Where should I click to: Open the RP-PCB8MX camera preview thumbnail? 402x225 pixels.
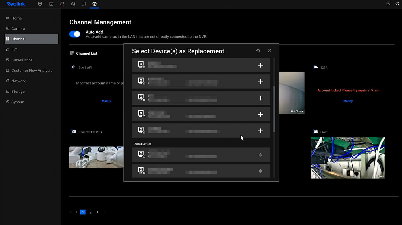[291, 93]
